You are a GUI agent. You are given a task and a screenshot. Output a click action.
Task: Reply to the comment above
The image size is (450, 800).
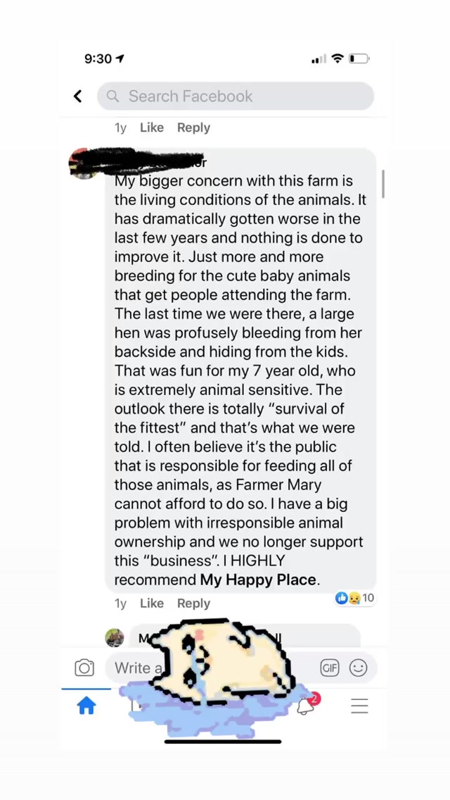(x=193, y=127)
